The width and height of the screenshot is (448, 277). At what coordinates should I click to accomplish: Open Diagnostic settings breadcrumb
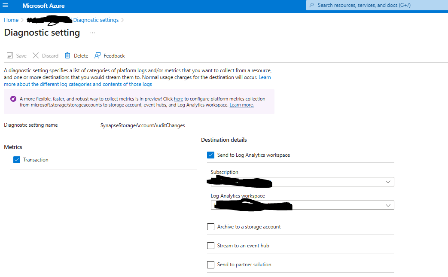96,20
